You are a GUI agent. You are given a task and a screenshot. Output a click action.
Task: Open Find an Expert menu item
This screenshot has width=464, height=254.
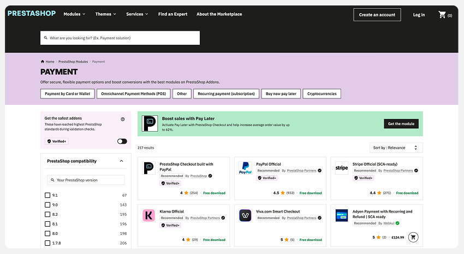tap(172, 14)
